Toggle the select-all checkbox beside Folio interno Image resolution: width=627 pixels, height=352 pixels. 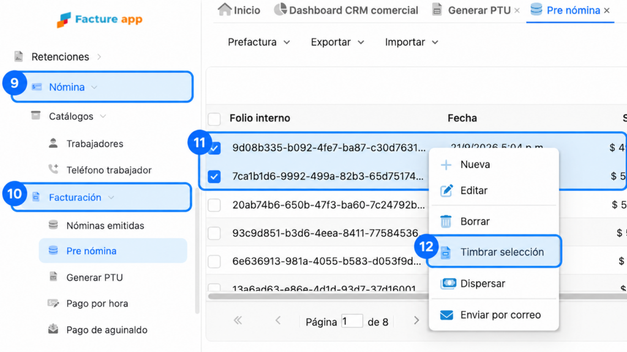pyautogui.click(x=214, y=119)
